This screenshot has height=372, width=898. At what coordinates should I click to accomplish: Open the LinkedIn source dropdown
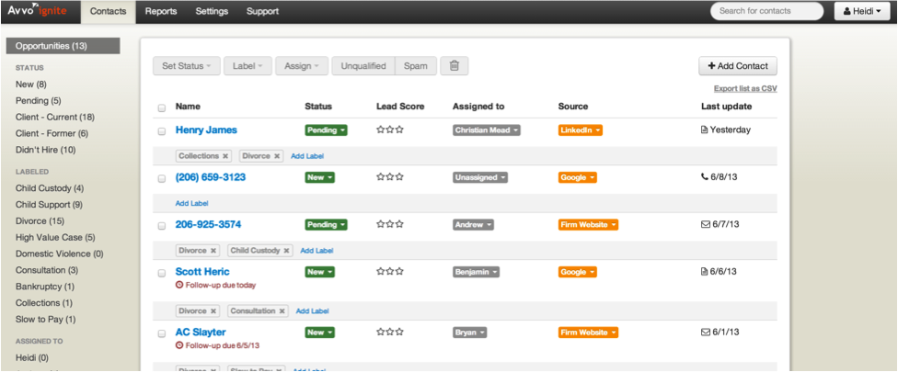point(580,130)
